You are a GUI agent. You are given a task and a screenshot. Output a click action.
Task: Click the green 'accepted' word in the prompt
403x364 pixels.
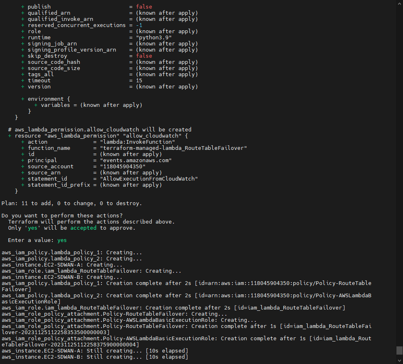[83, 228]
